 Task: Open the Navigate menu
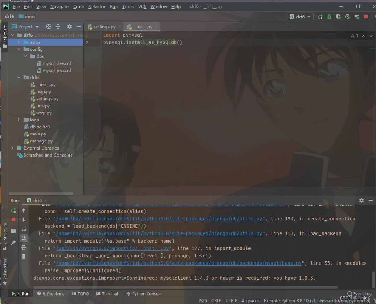click(x=59, y=6)
